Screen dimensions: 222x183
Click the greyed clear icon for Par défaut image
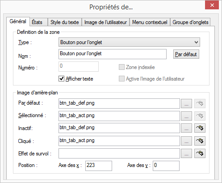point(200,103)
